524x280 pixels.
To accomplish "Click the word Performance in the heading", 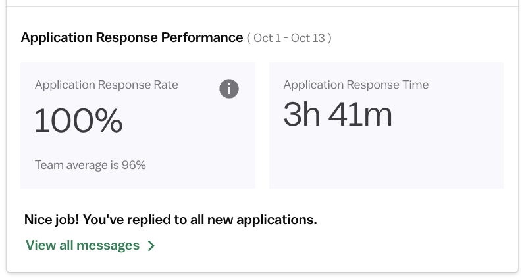I will (x=202, y=37).
